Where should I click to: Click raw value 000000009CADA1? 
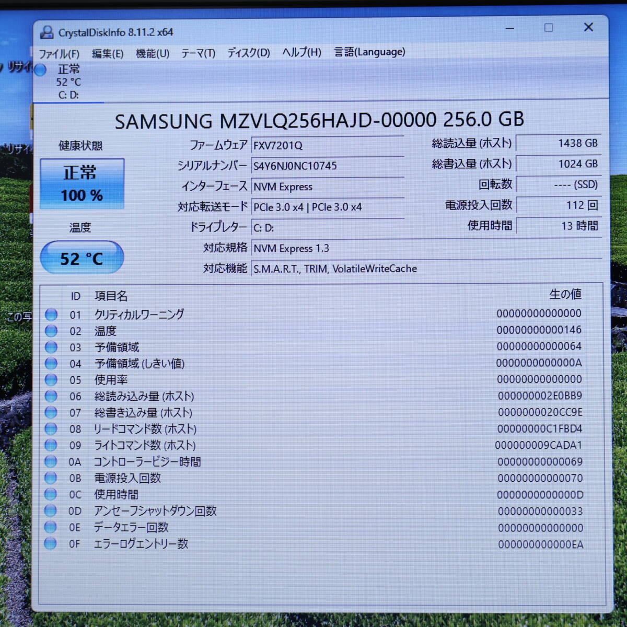[539, 445]
